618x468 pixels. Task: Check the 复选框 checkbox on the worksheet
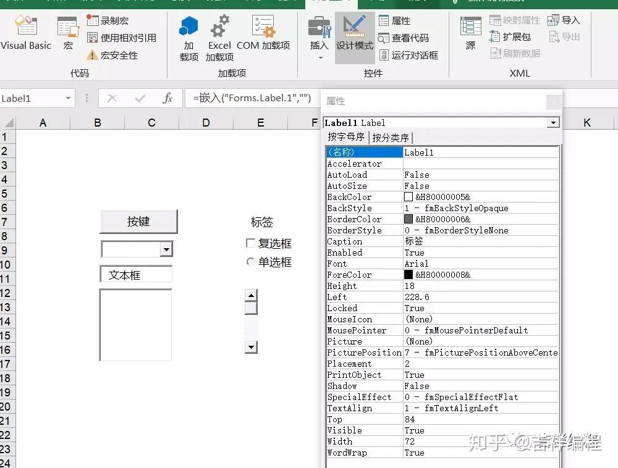pyautogui.click(x=250, y=243)
